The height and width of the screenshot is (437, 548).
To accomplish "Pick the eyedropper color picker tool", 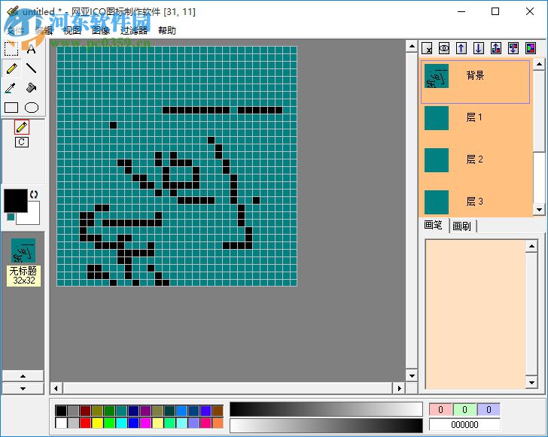I will click(x=11, y=88).
